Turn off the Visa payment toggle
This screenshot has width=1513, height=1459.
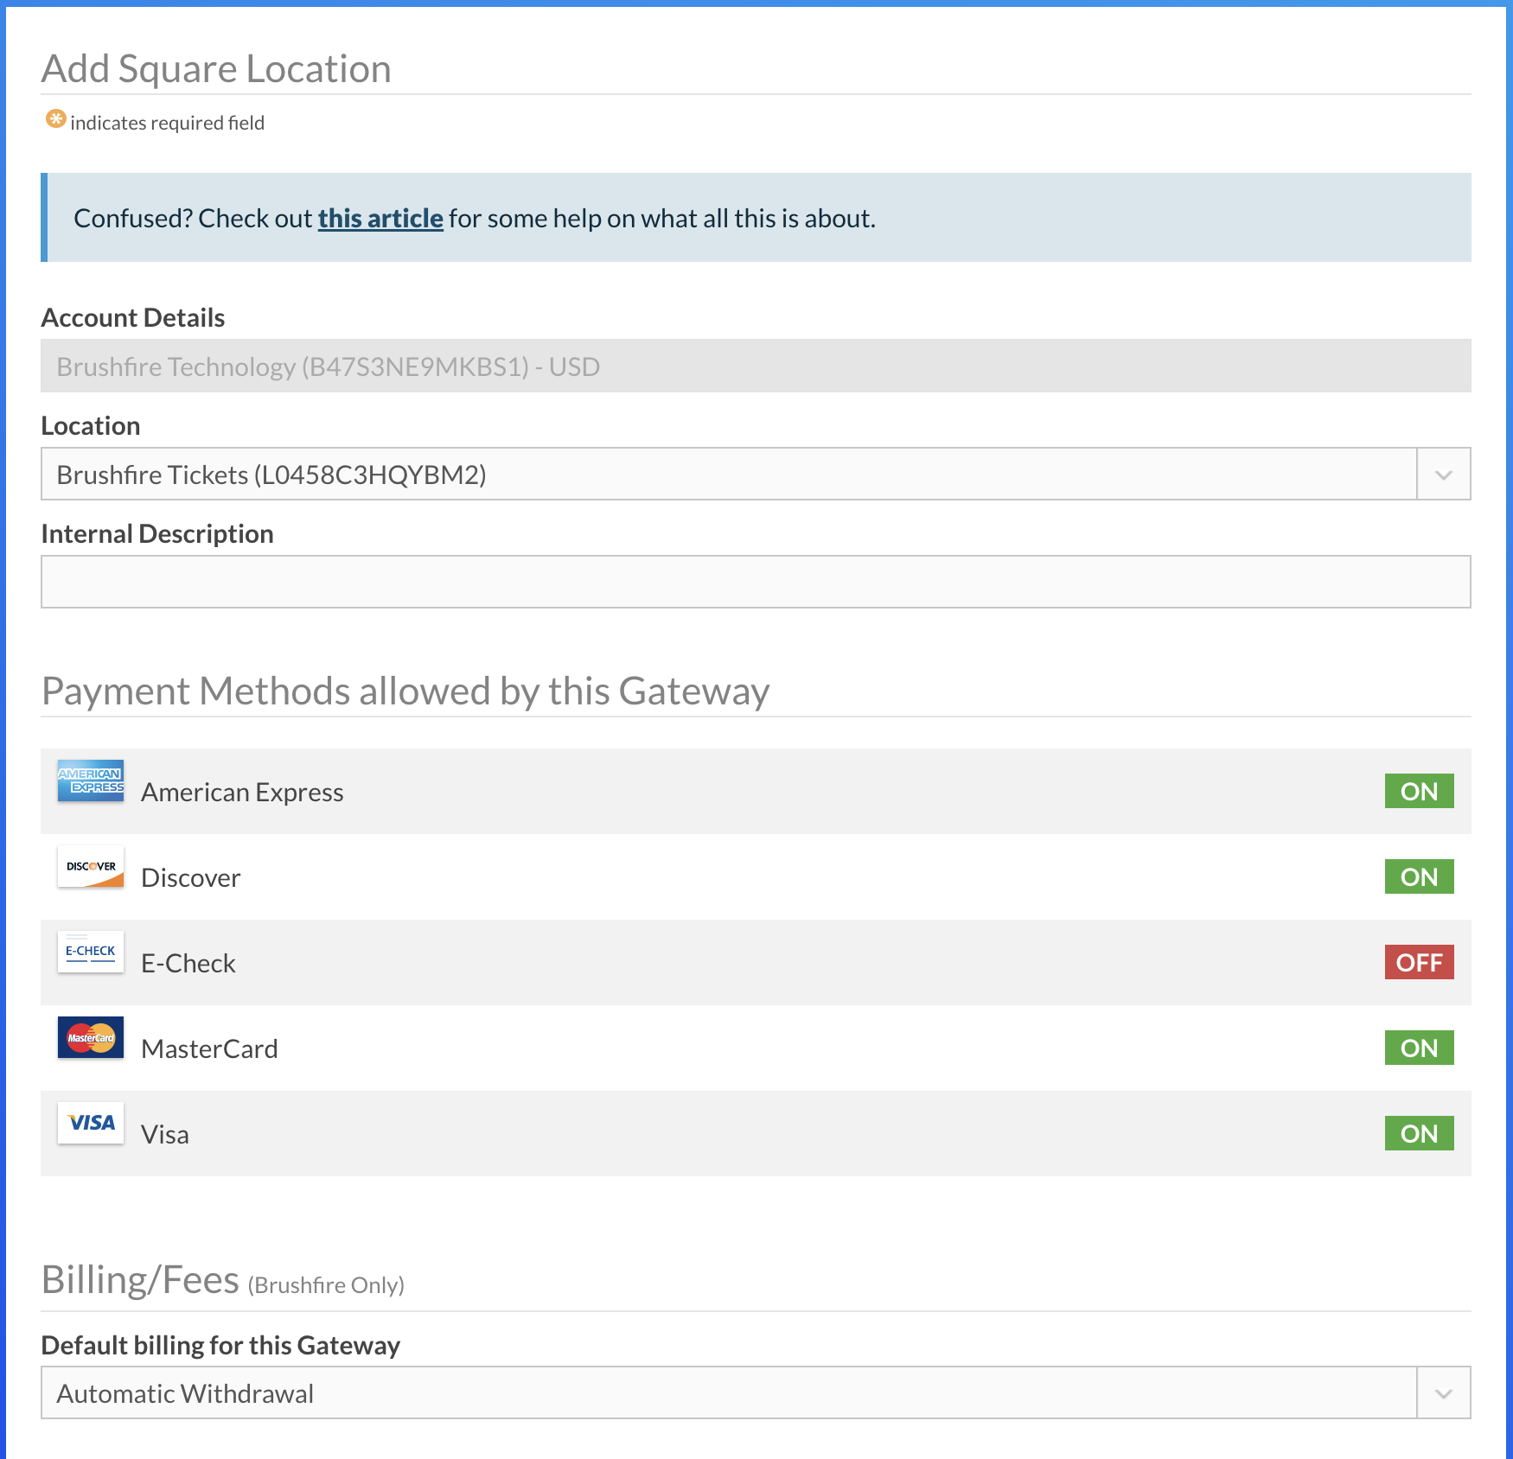pyautogui.click(x=1419, y=1133)
